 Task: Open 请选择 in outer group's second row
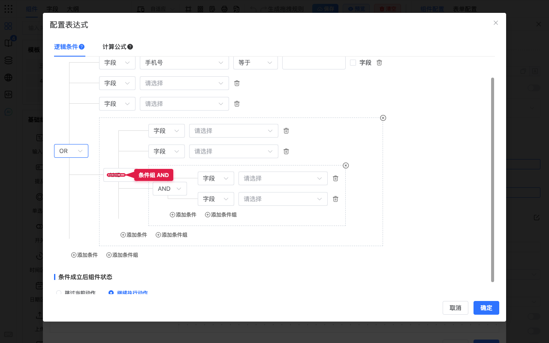[234, 151]
